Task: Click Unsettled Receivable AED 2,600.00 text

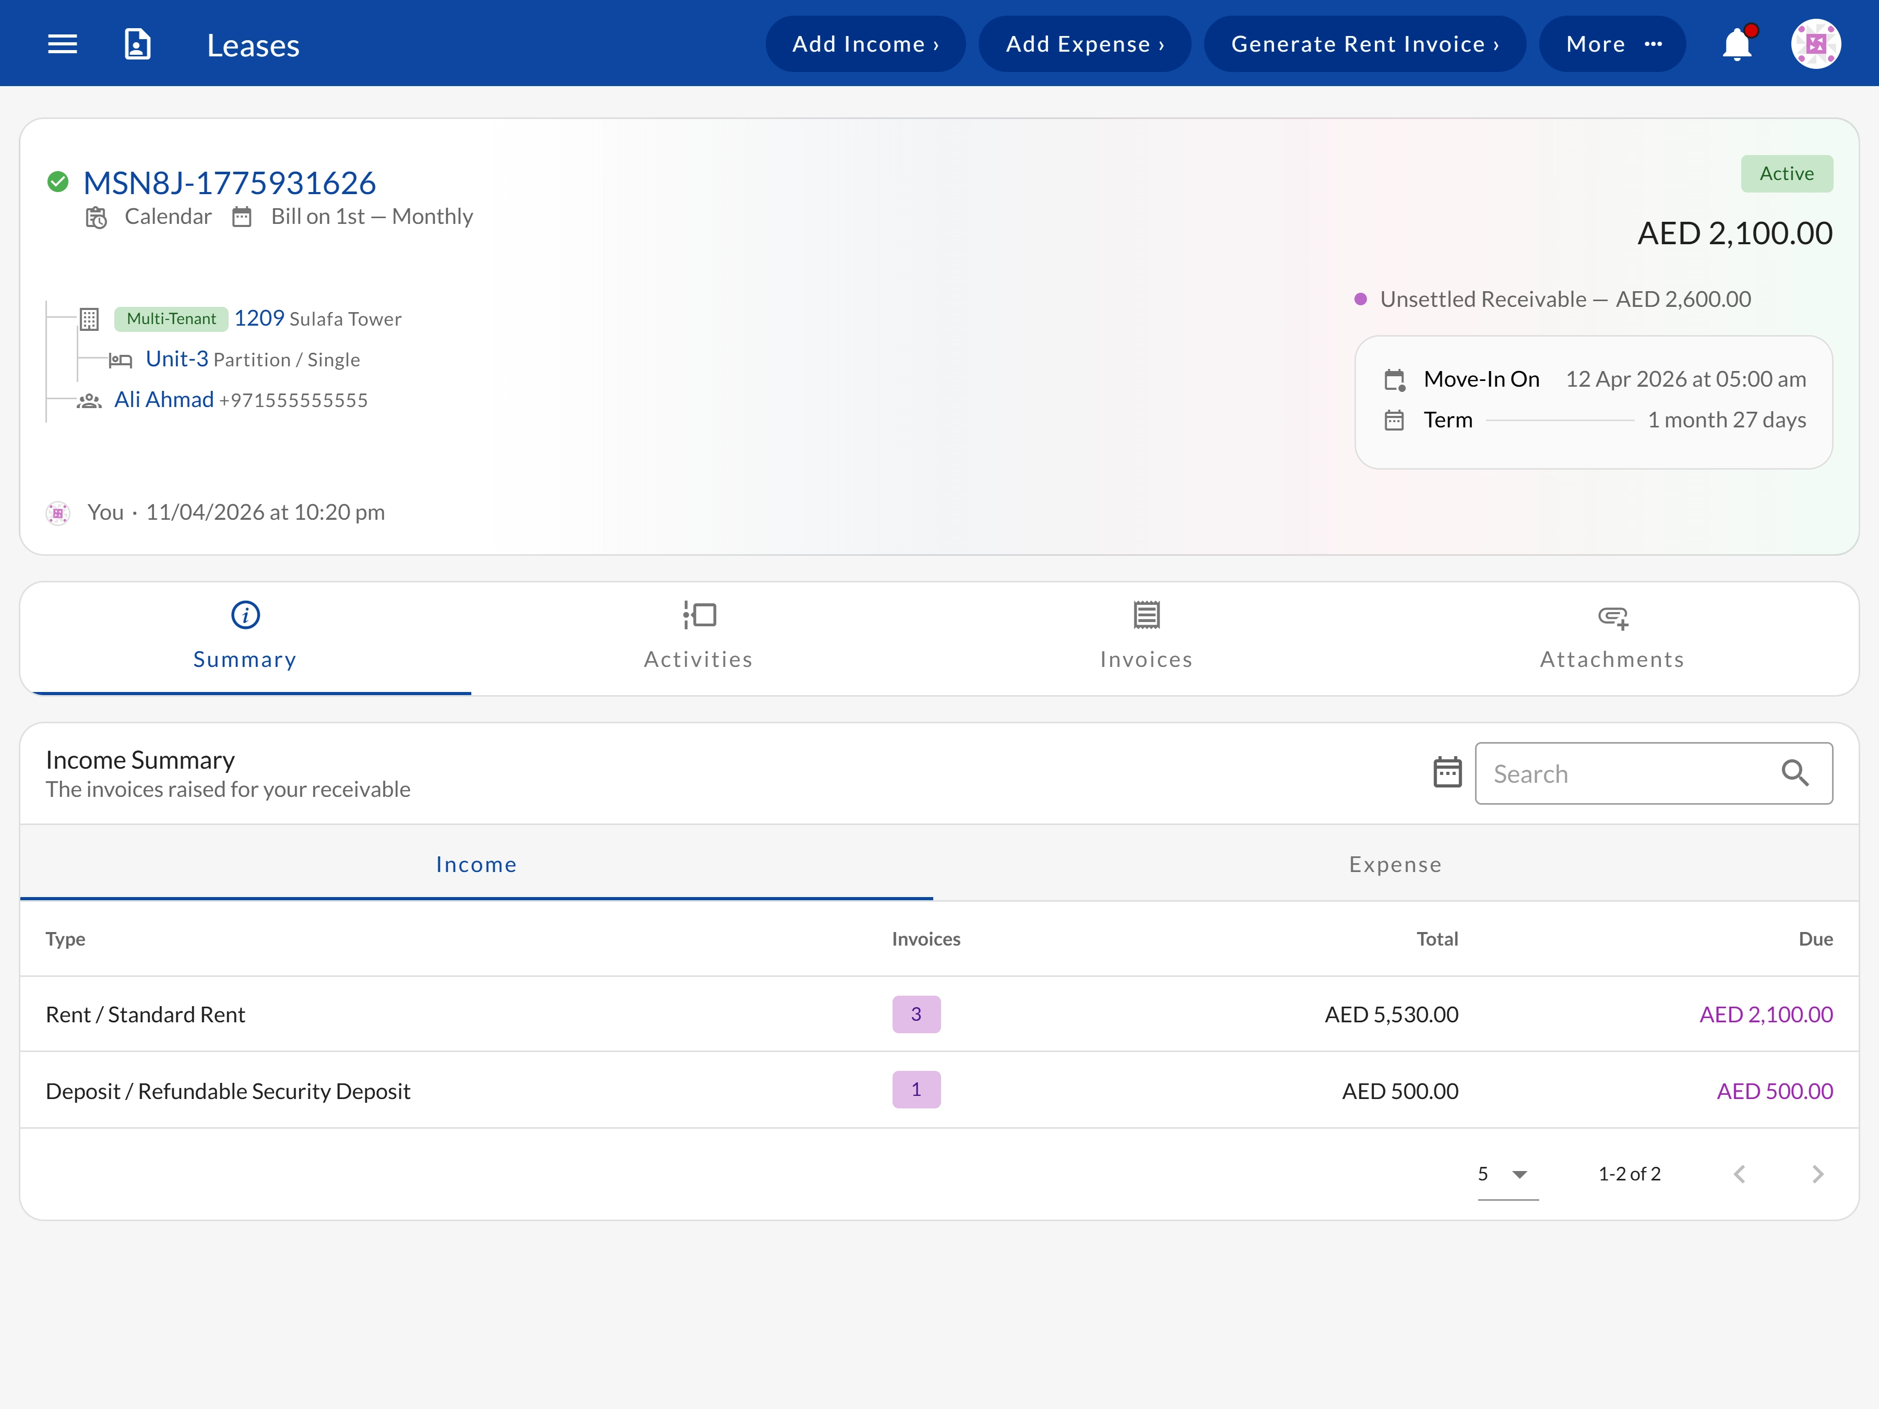Action: coord(1565,299)
